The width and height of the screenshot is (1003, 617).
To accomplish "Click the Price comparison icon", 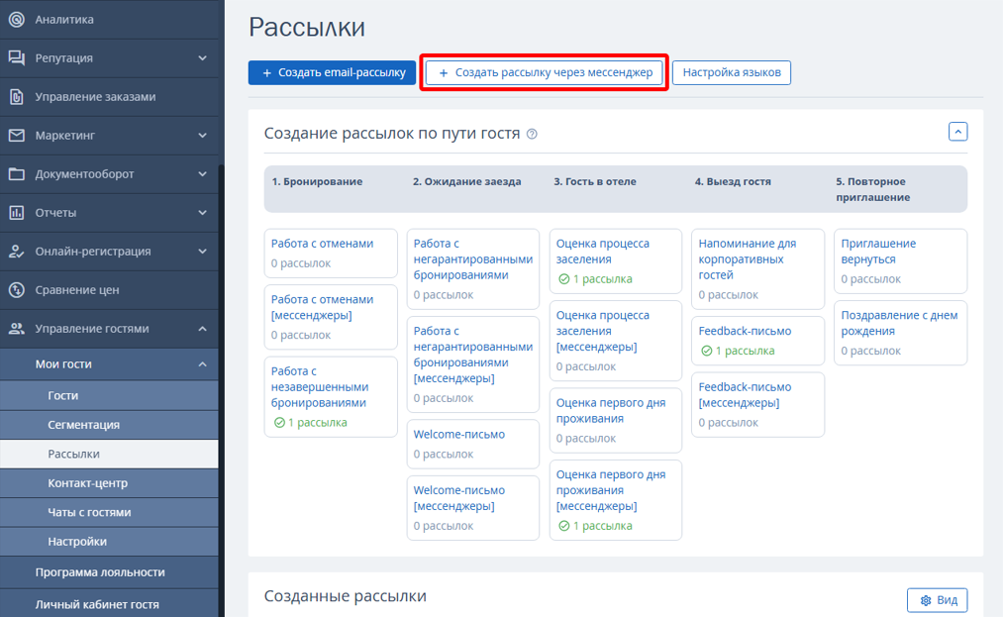I will (x=16, y=290).
